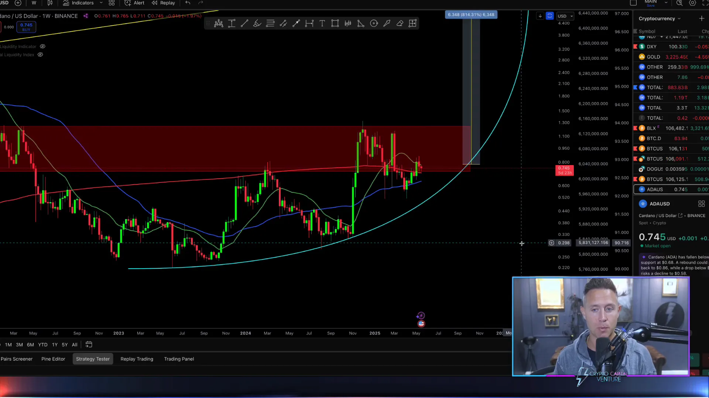The height and width of the screenshot is (398, 709).
Task: Switch to Pairs Screener tab
Action: pyautogui.click(x=17, y=359)
